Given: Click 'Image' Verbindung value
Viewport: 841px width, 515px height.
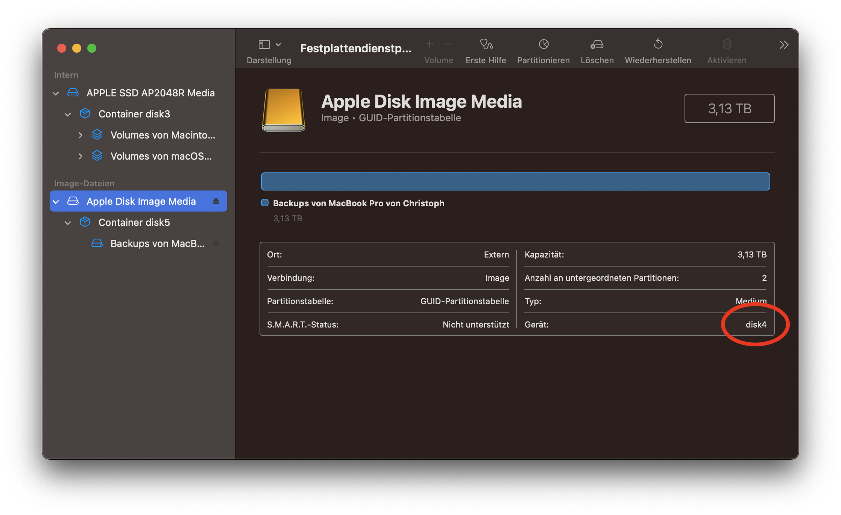Looking at the screenshot, I should (x=497, y=278).
